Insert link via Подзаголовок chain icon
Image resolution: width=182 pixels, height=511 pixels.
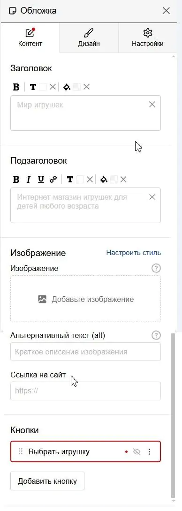click(x=53, y=179)
